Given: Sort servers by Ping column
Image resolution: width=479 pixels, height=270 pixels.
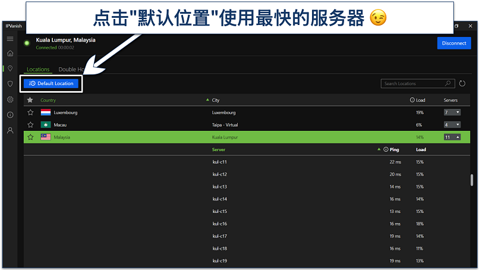Looking at the screenshot, I should pyautogui.click(x=394, y=149).
